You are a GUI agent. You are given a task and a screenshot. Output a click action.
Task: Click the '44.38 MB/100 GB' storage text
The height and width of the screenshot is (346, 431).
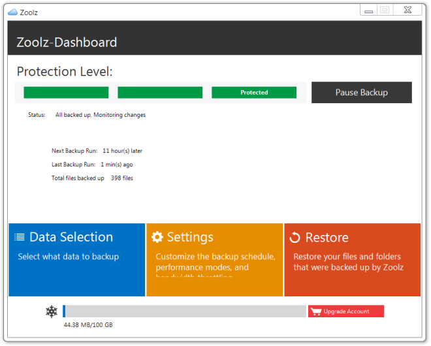click(88, 325)
